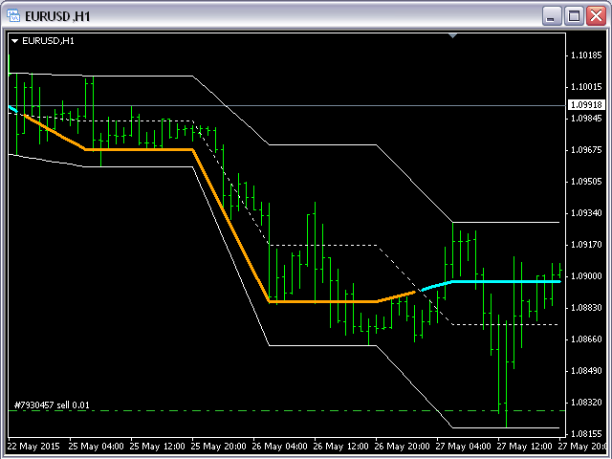
Task: Click the 26 May 12:00 time label
Action: click(341, 447)
